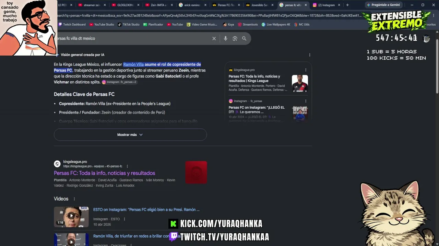Image resolution: width=439 pixels, height=246 pixels.
Task: Open the Ramón Villa link in the AI overview
Action: [x=133, y=65]
